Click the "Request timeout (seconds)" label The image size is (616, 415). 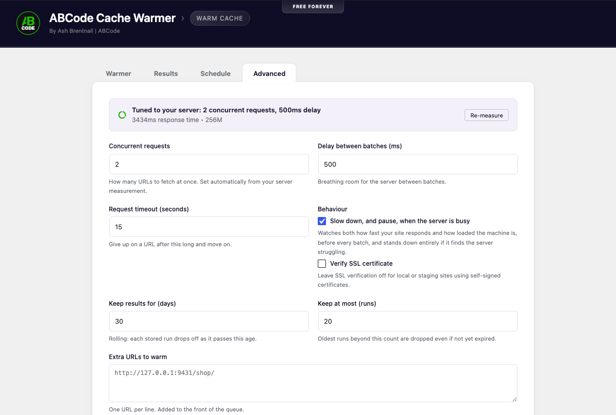149,209
